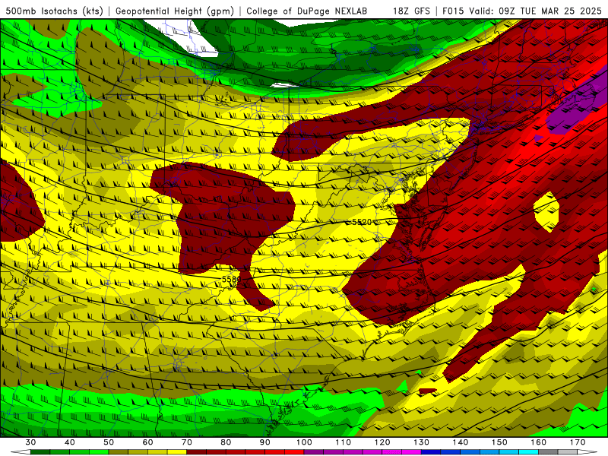608x456 pixels.
Task: Click the 70 tick label on colorbar
Action: coord(187,442)
